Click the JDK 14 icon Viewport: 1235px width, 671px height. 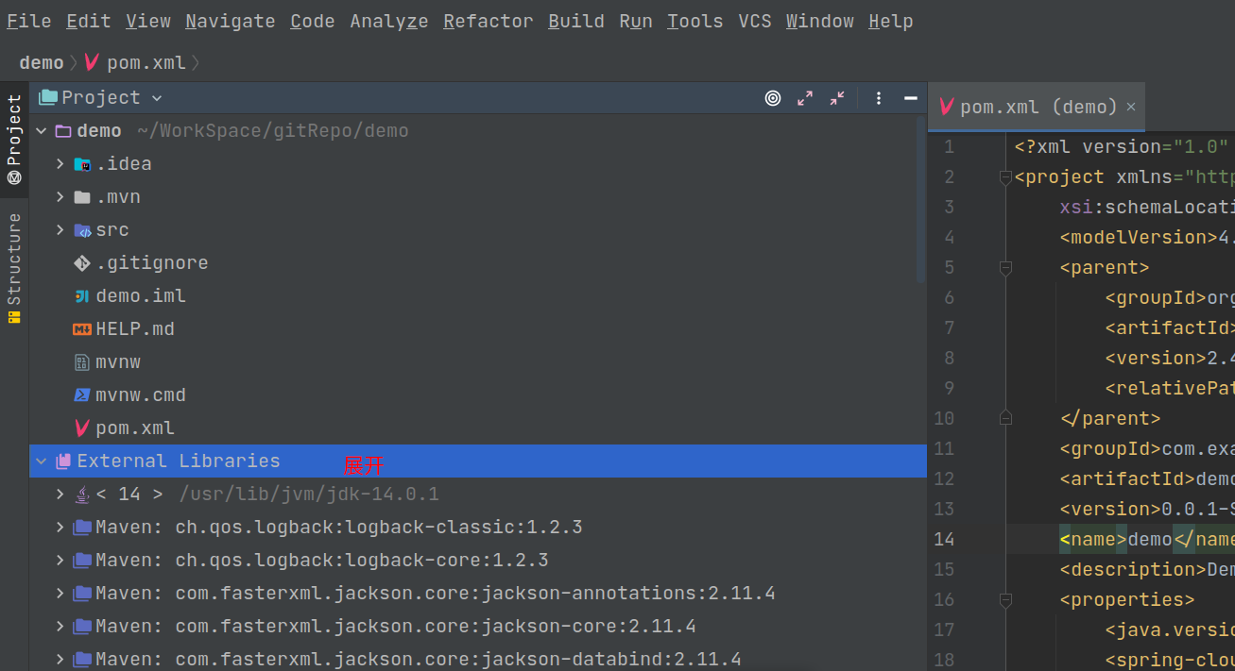[82, 495]
